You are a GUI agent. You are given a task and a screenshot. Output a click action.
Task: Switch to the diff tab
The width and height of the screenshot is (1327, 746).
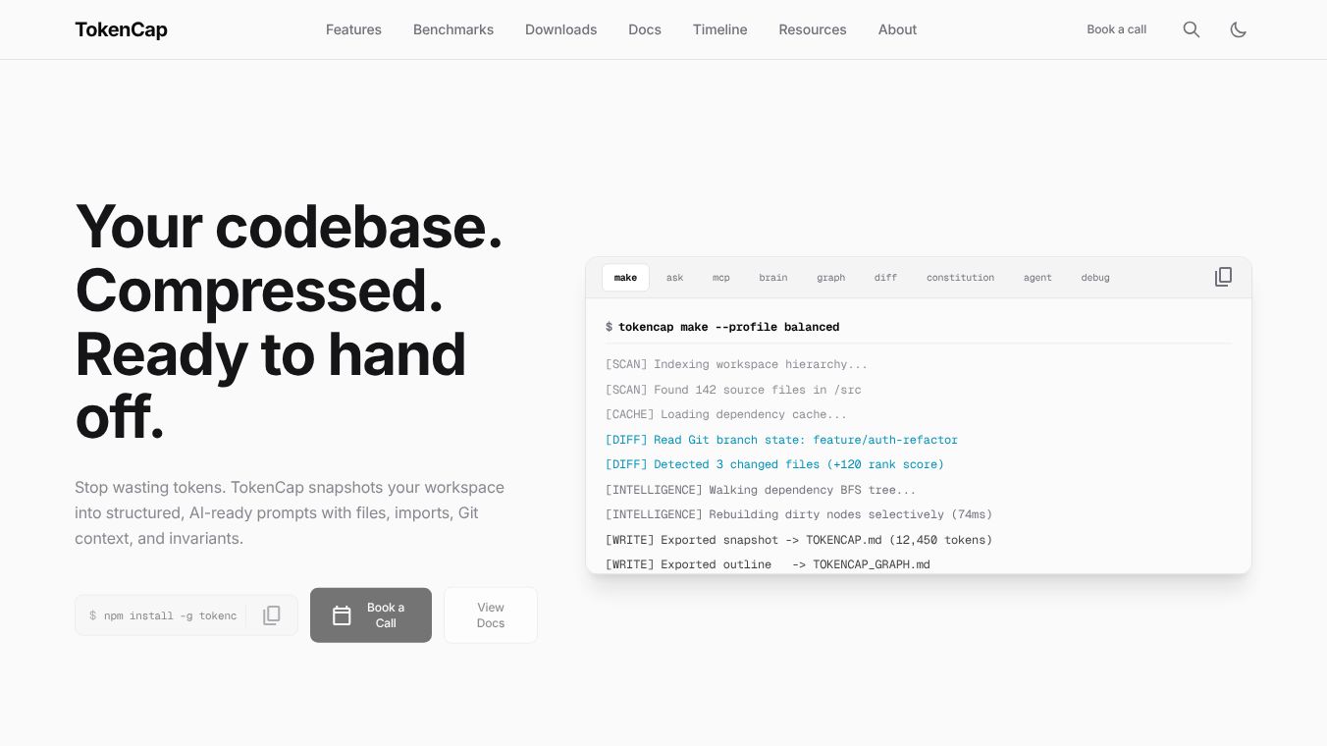[885, 278]
